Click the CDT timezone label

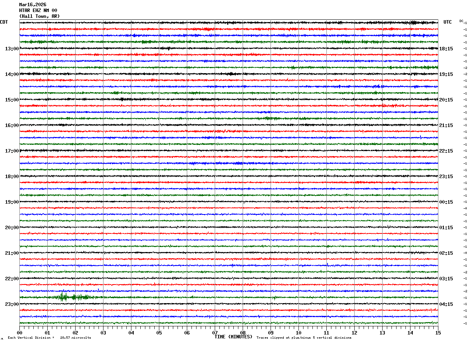[x=4, y=22]
